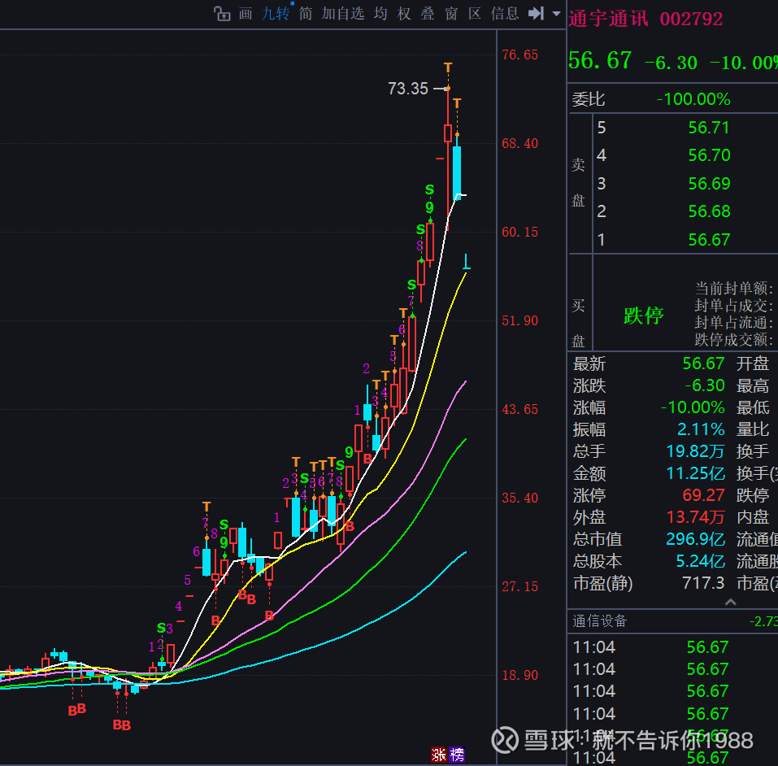Select the 画 drawing tool in toolbar
This screenshot has width=778, height=766.
tap(246, 13)
